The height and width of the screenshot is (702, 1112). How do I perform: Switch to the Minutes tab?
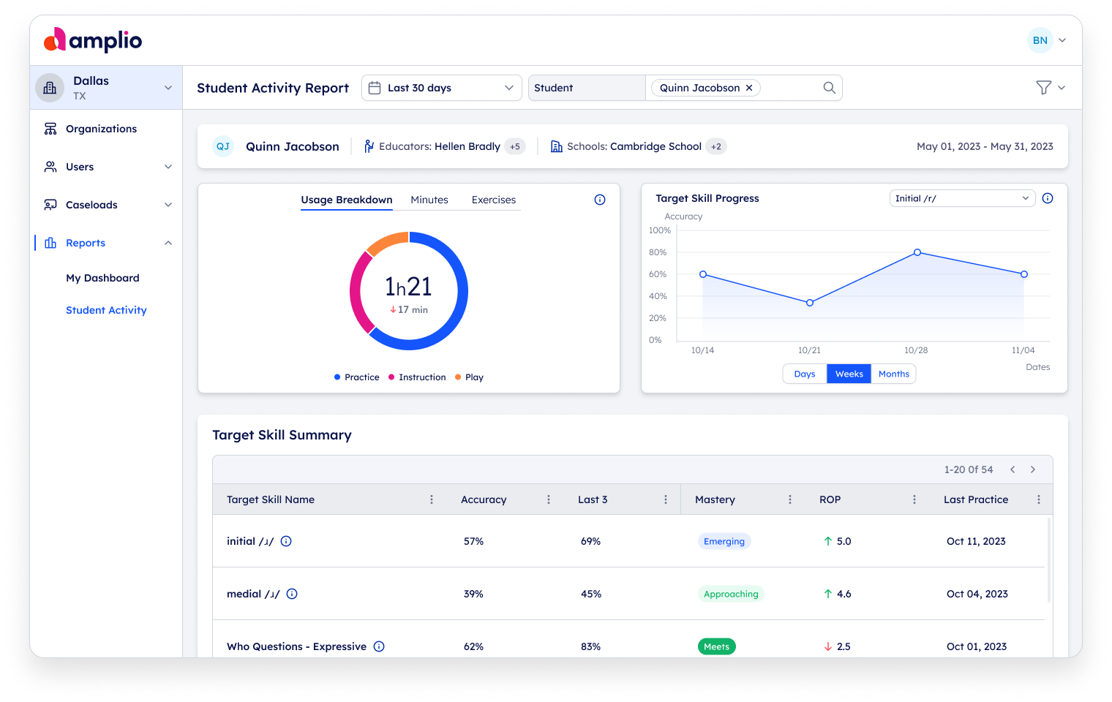[429, 200]
